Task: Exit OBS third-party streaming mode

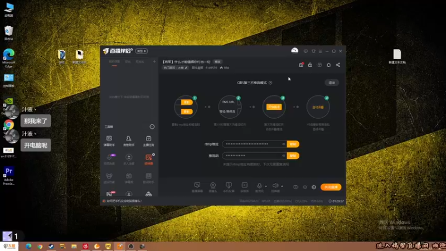Action: pos(332,83)
